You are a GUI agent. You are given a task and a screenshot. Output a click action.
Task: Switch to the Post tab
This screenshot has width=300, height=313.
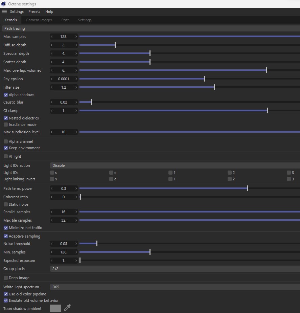coord(65,20)
